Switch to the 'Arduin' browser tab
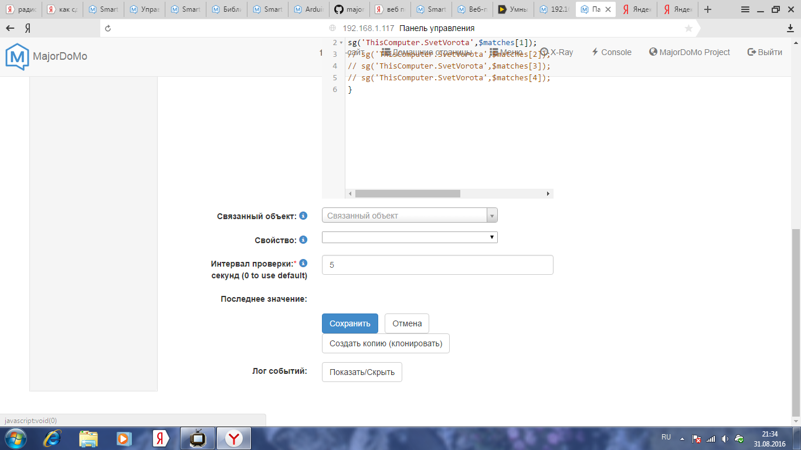Viewport: 801px width, 450px height. click(x=308, y=9)
